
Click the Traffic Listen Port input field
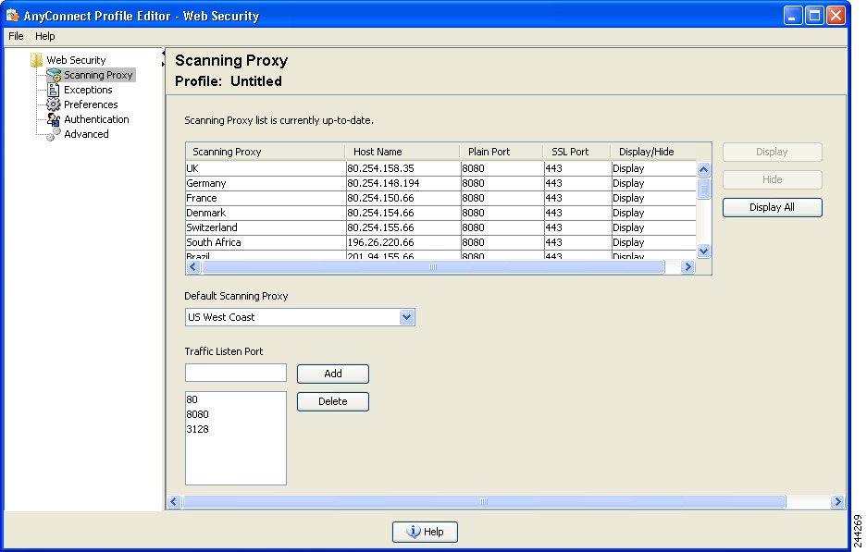[236, 373]
